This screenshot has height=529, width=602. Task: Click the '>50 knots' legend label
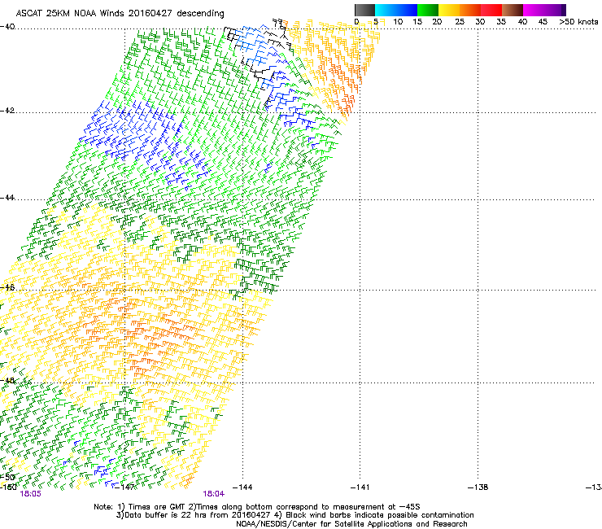coord(578,22)
